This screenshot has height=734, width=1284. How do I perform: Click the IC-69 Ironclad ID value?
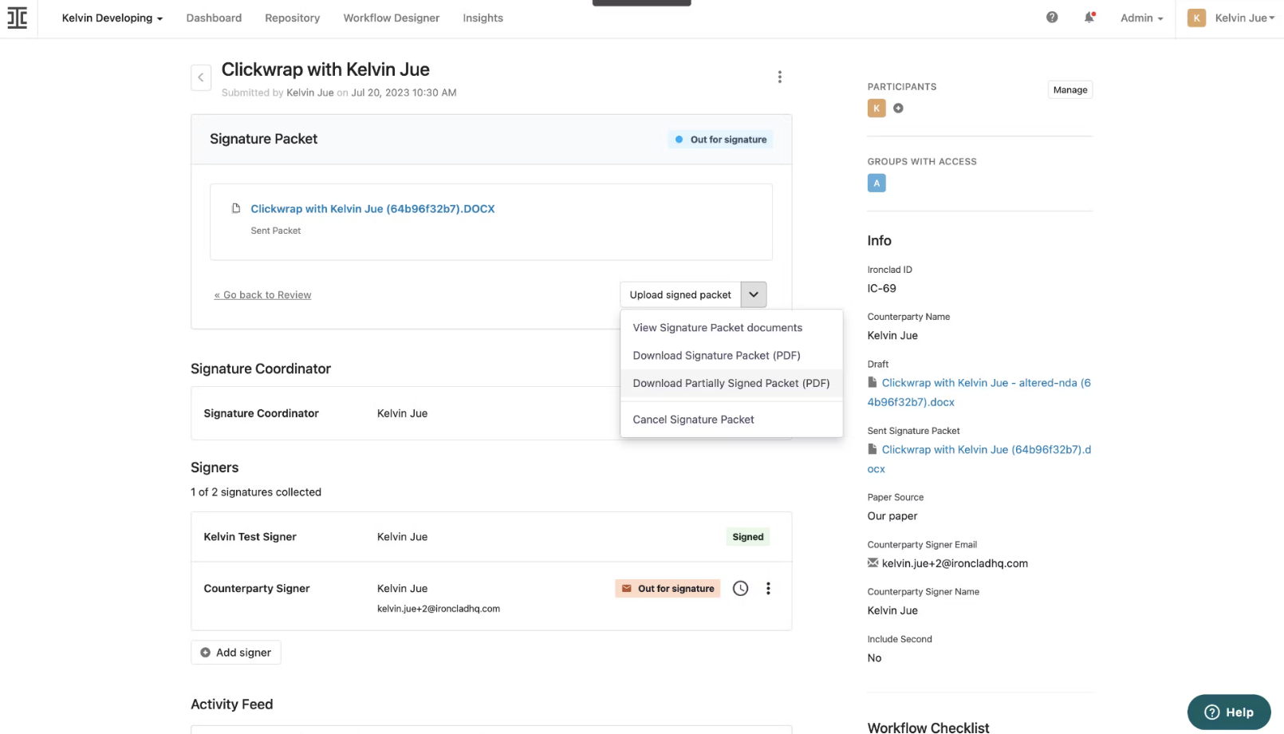pos(882,289)
